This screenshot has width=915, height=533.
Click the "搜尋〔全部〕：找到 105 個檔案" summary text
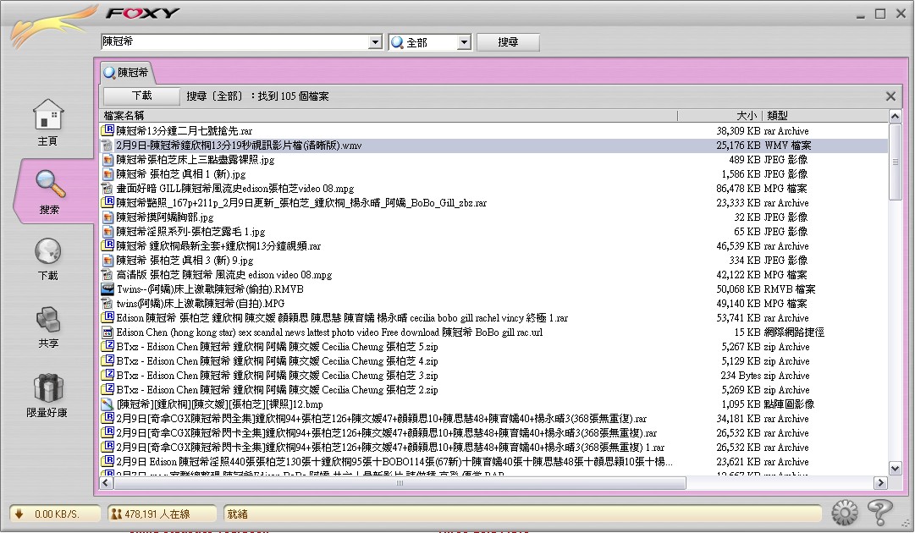(x=257, y=96)
